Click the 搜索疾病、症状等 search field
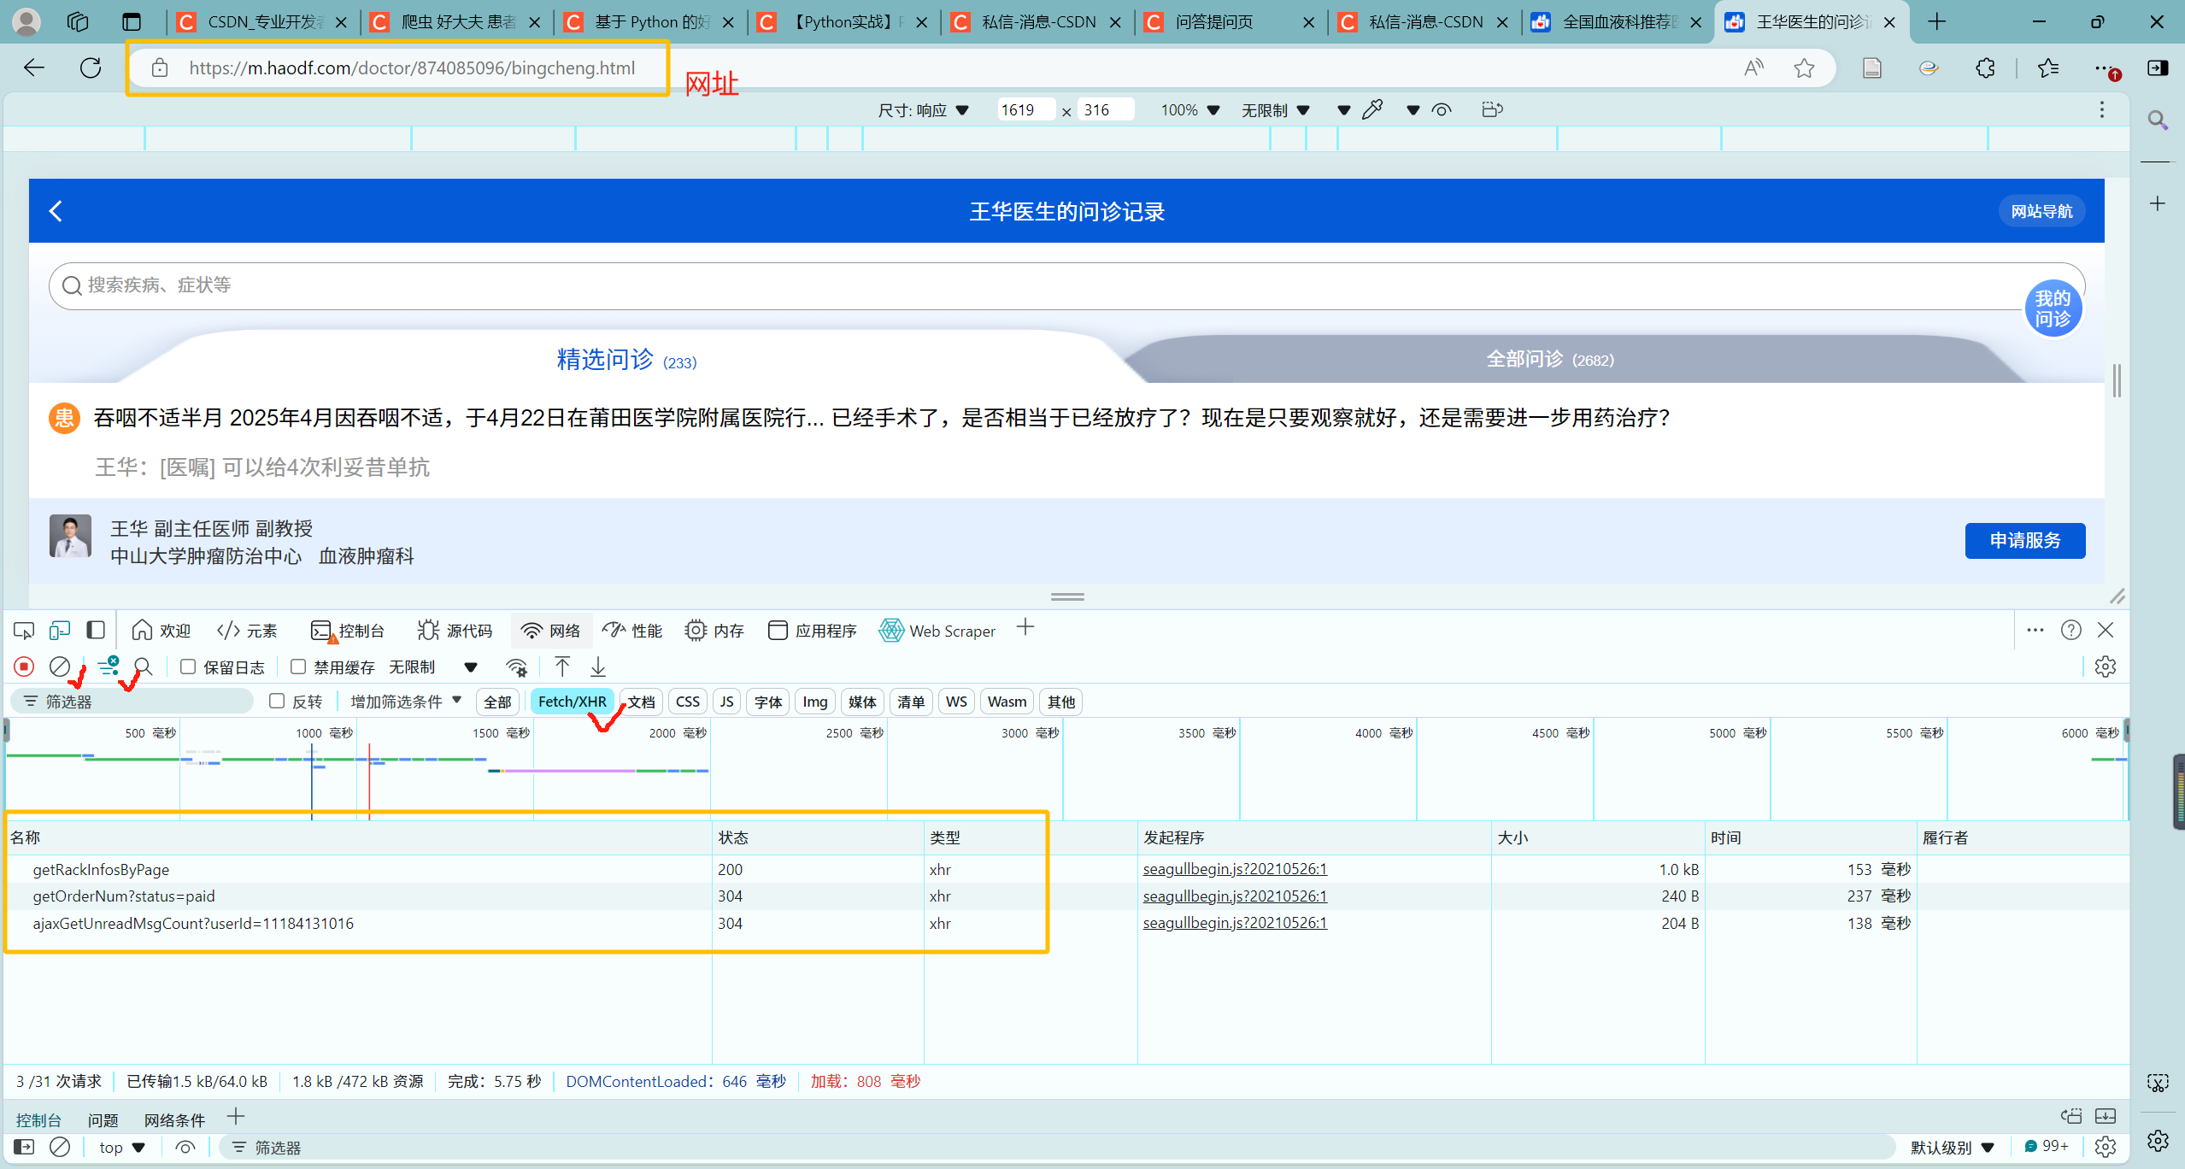 [x=1066, y=285]
